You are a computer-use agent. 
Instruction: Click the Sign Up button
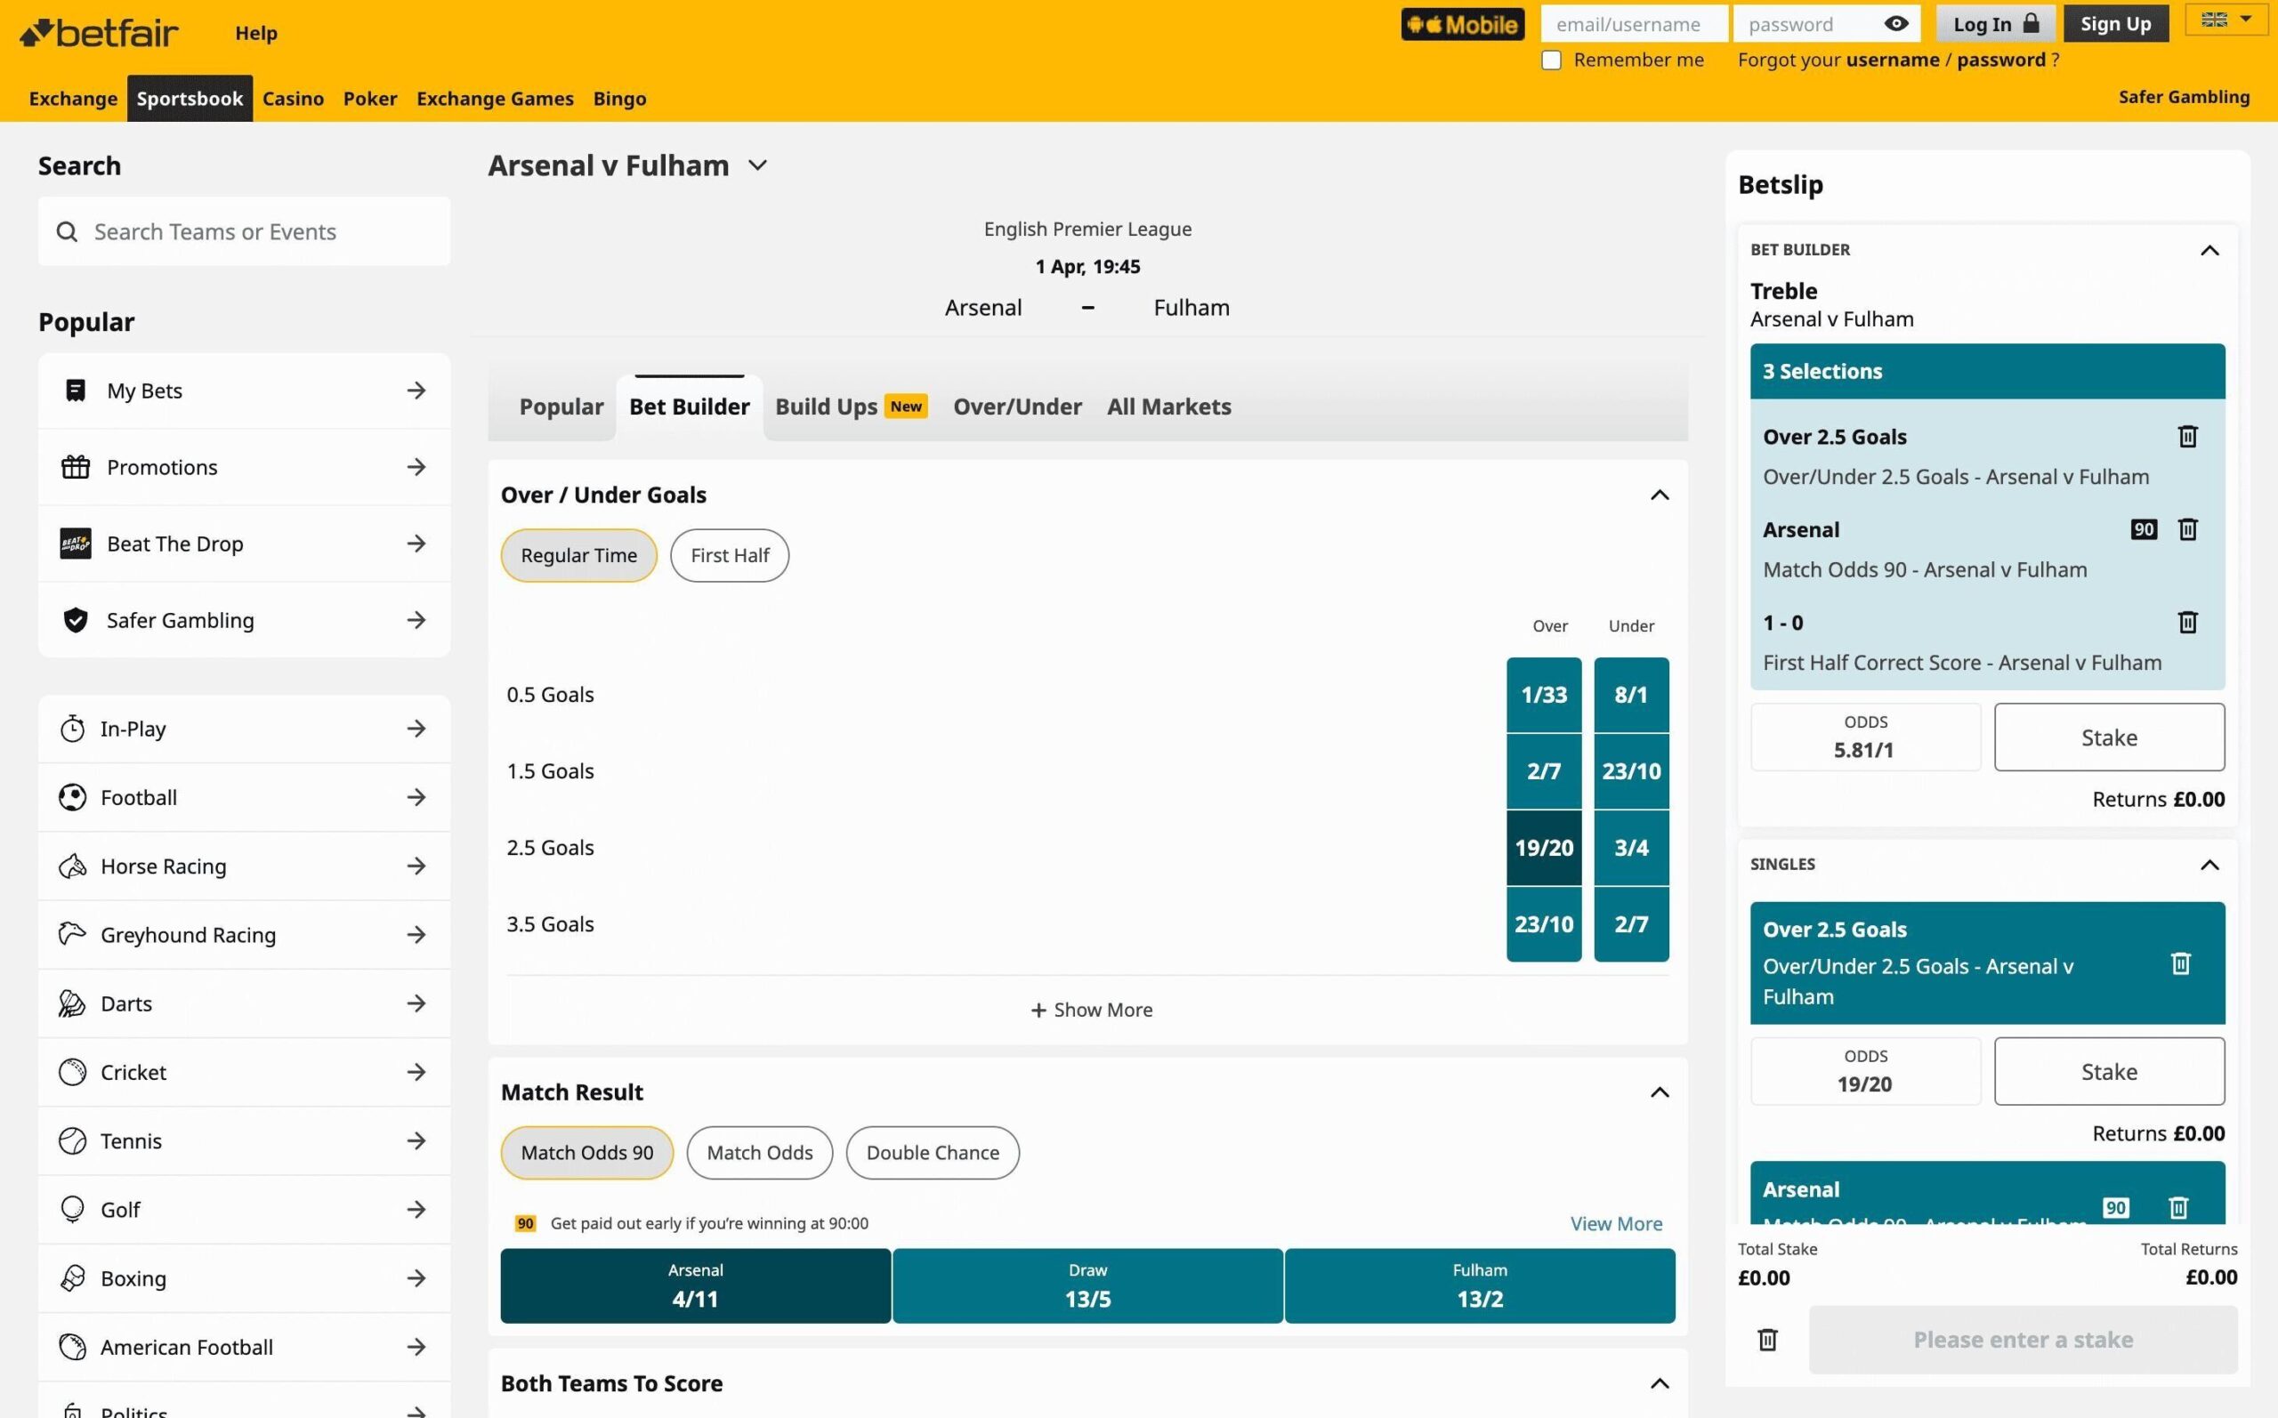click(2116, 24)
